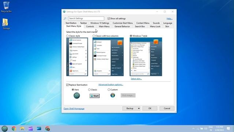
Task: Switch to the Skin tab
Action: tap(167, 26)
